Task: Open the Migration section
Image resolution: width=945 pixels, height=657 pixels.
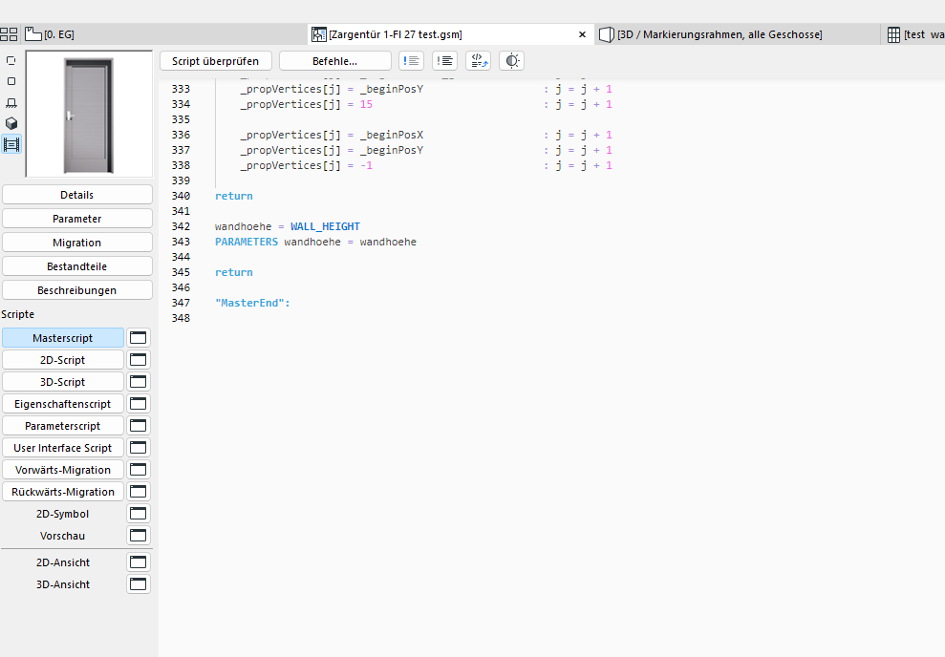Action: [77, 243]
